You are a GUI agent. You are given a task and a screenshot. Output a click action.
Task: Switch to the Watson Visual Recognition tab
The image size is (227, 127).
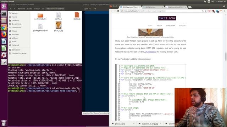[x=176, y=7]
